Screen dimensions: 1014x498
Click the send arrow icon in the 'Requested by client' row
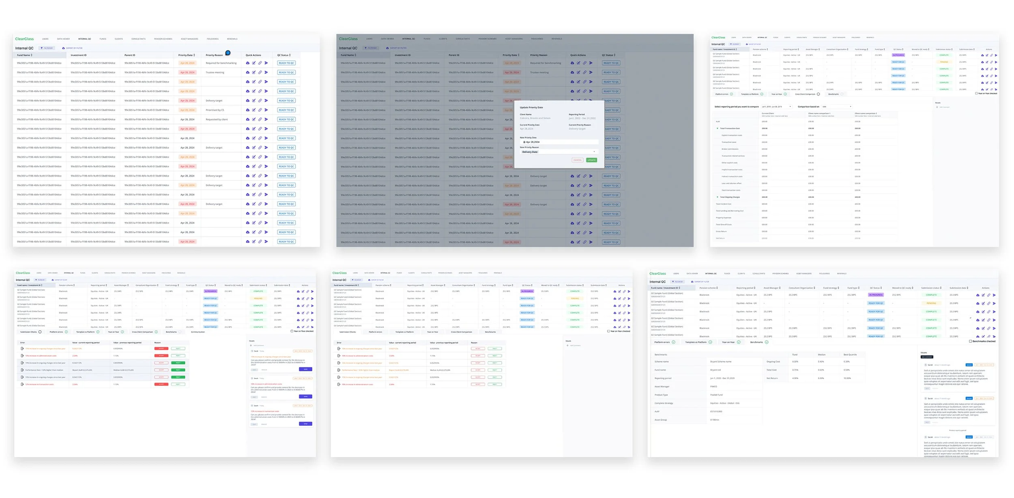[266, 119]
